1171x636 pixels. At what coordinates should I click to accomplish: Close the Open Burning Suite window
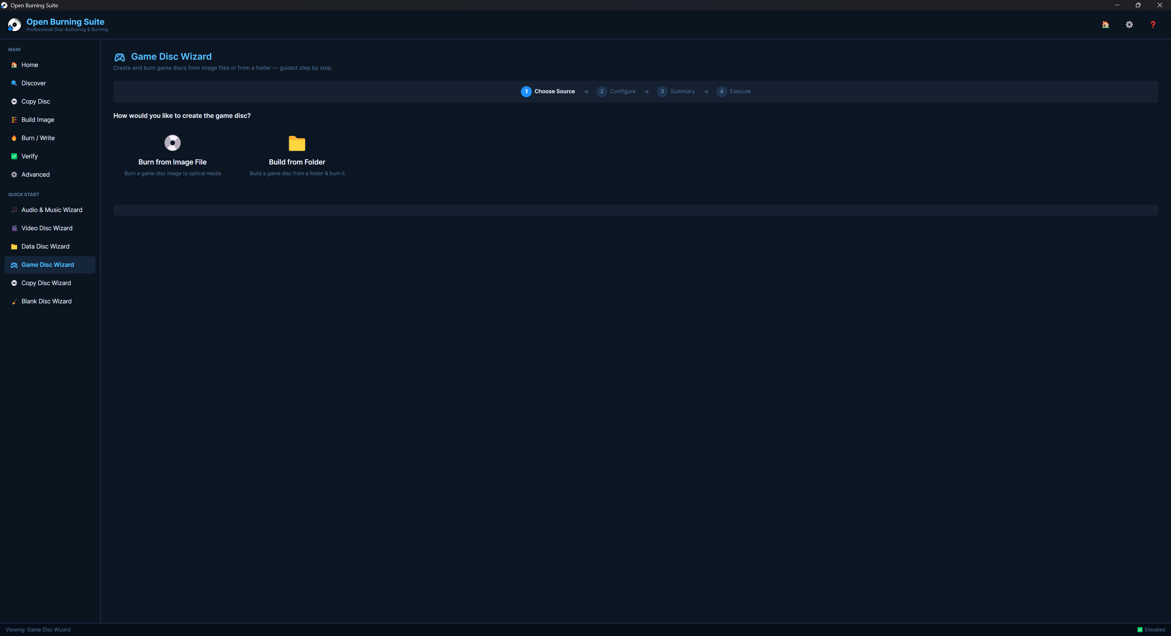[1160, 5]
